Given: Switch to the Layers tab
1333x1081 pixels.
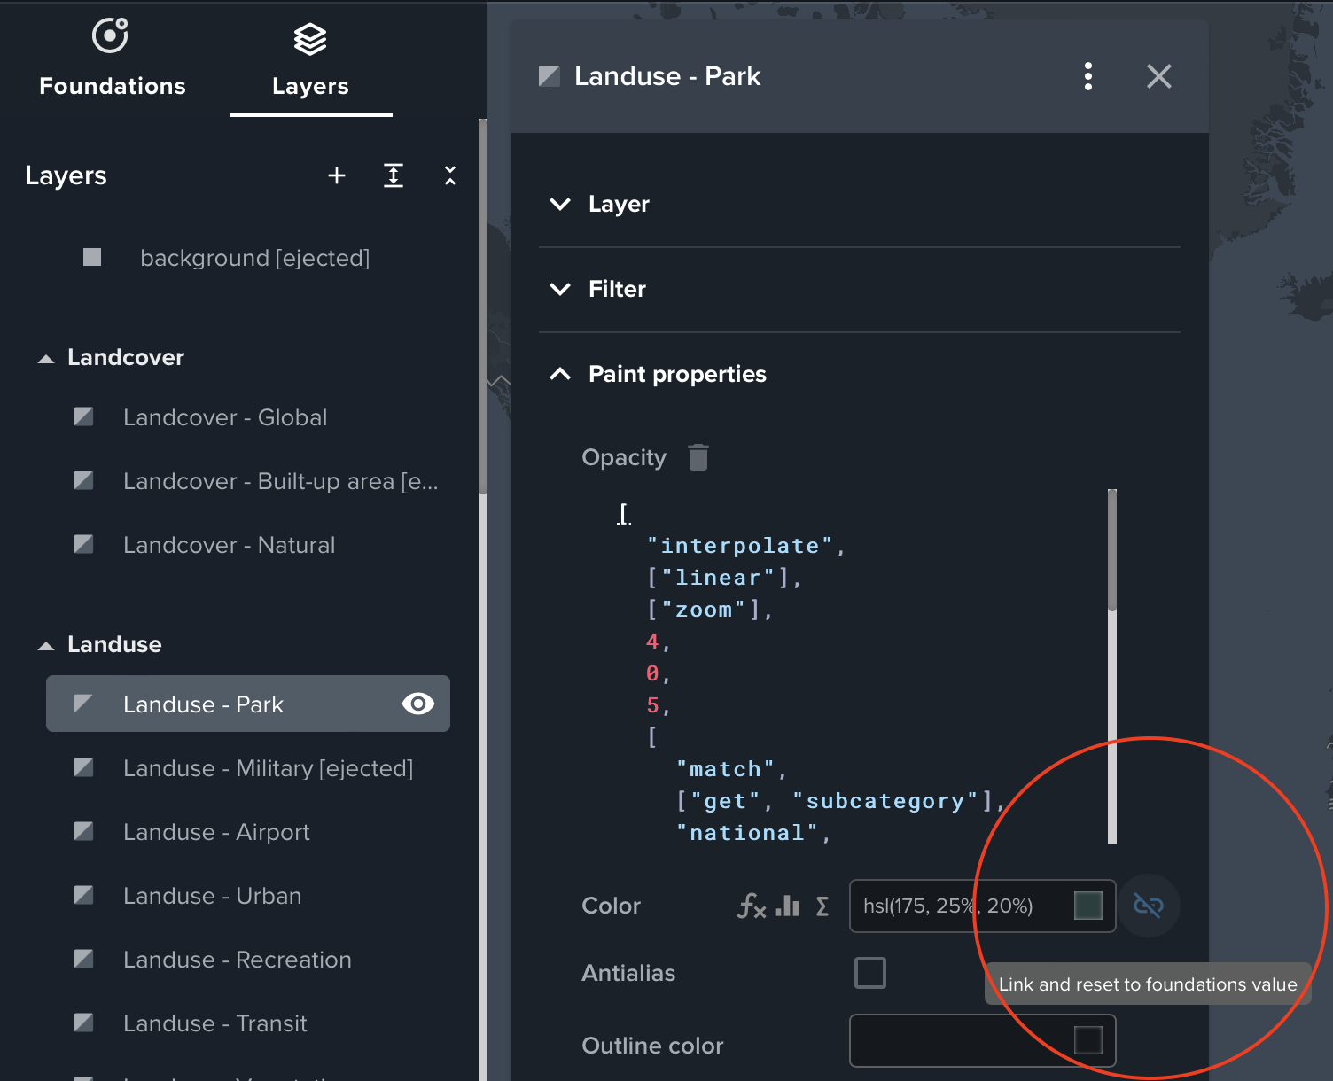Looking at the screenshot, I should point(310,60).
